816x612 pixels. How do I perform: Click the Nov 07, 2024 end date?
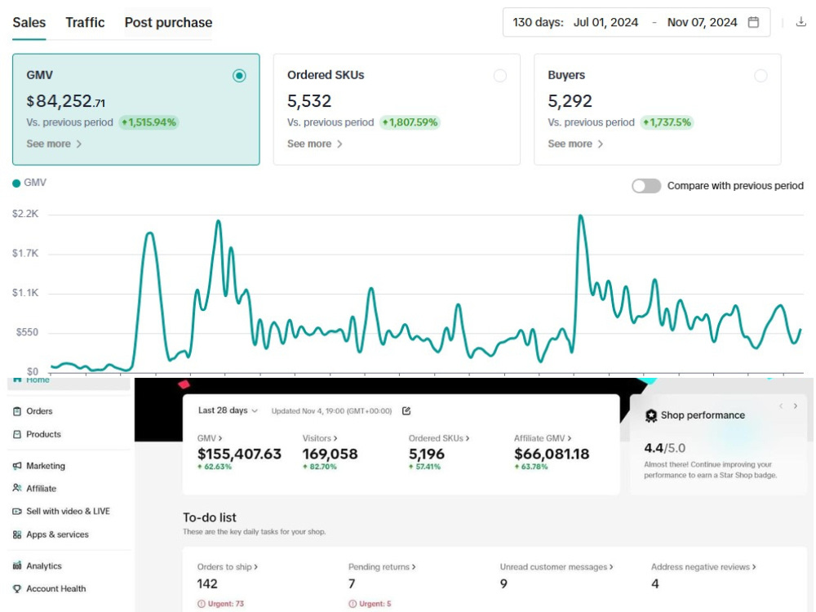click(702, 22)
